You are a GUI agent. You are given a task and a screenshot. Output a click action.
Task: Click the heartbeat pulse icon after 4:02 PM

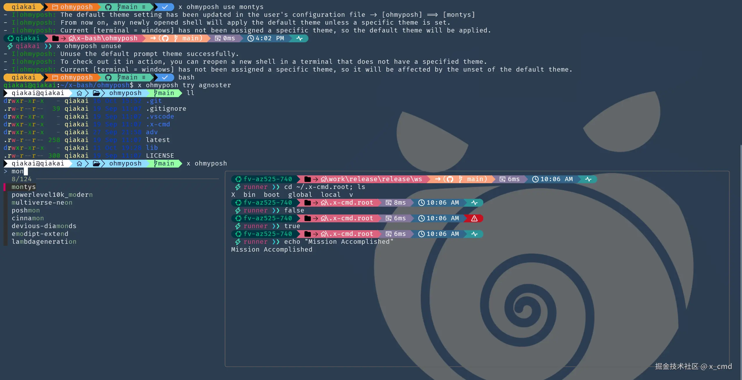[300, 38]
